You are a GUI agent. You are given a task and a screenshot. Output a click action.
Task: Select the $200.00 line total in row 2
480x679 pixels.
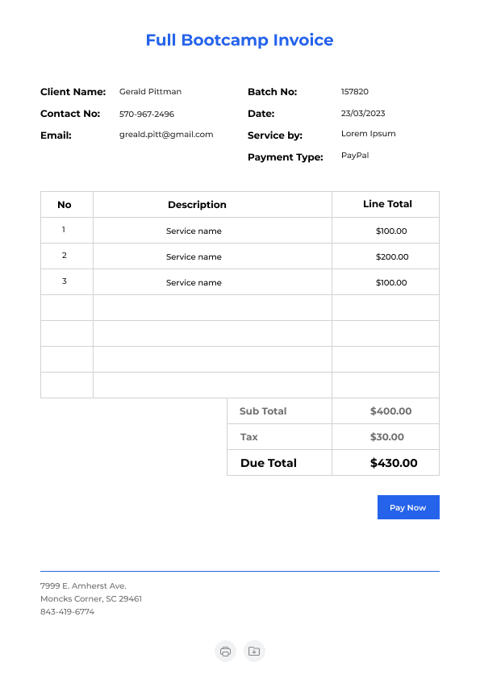click(x=392, y=256)
